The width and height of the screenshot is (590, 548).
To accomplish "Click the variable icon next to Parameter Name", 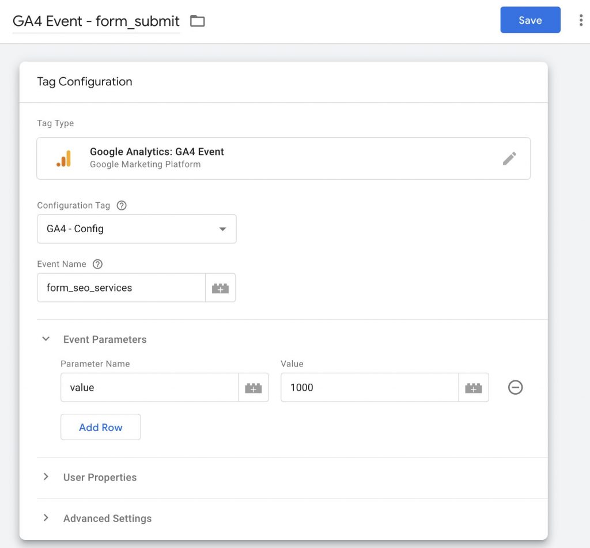I will click(254, 387).
